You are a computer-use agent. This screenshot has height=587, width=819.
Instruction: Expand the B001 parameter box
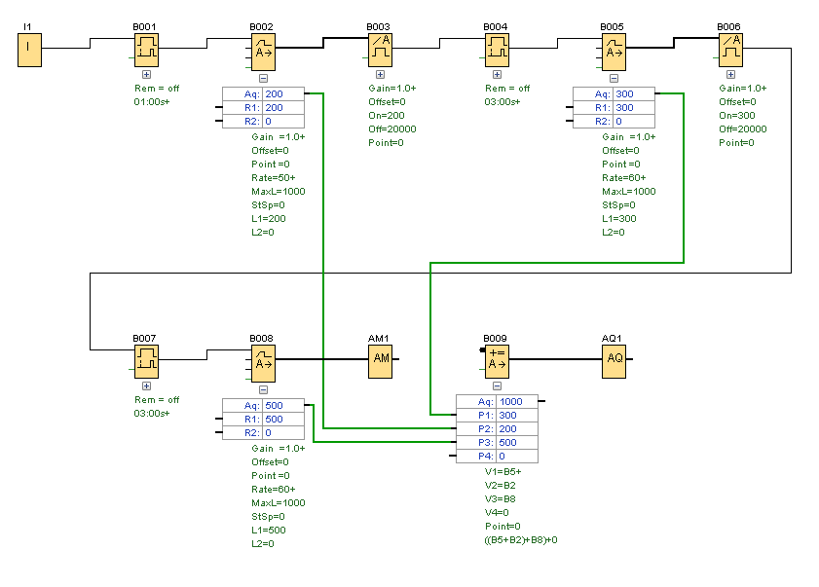click(147, 75)
